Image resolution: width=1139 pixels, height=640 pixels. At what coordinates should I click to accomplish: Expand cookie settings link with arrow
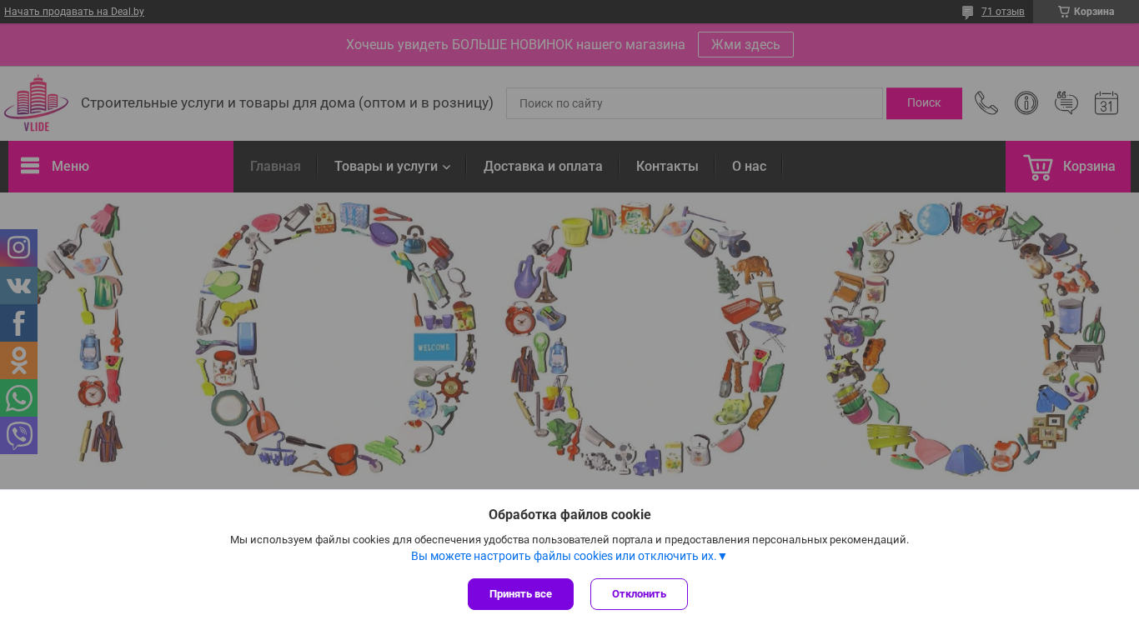pos(569,556)
